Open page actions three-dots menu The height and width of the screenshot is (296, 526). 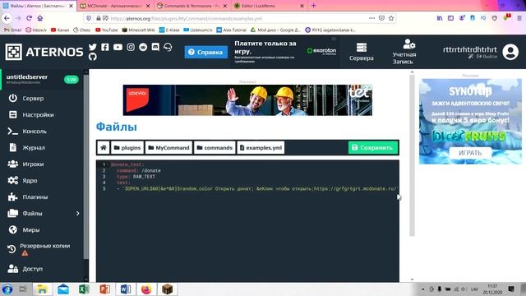point(371,18)
